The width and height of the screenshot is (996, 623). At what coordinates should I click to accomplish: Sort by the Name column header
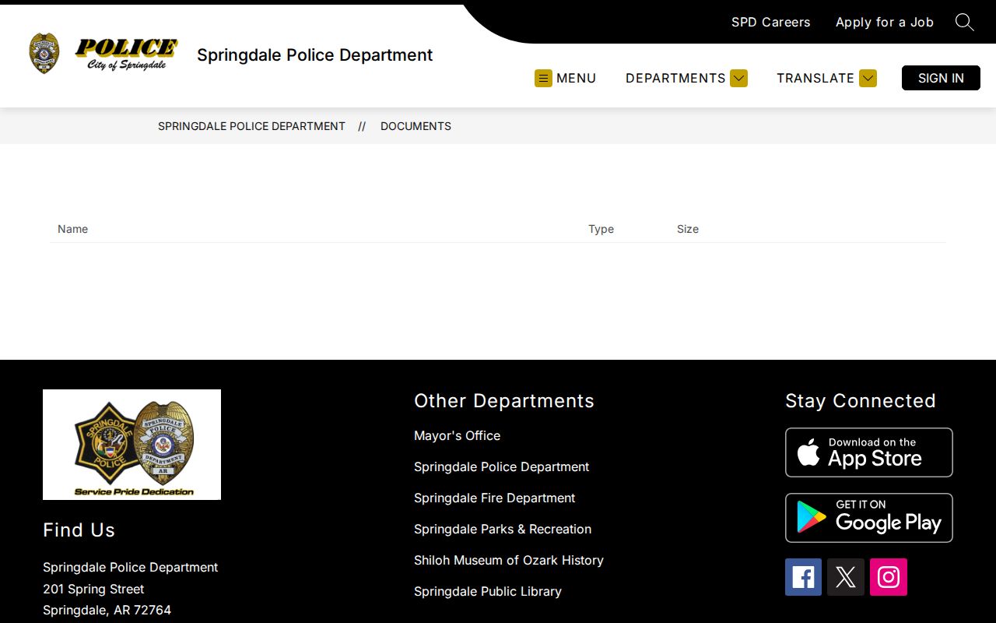pyautogui.click(x=72, y=229)
